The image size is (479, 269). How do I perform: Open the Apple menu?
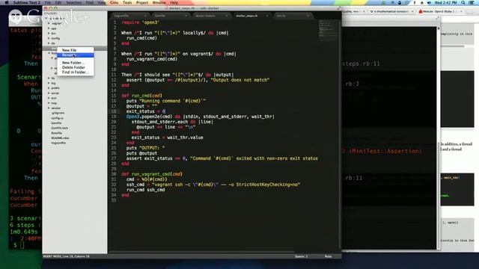click(7, 2)
